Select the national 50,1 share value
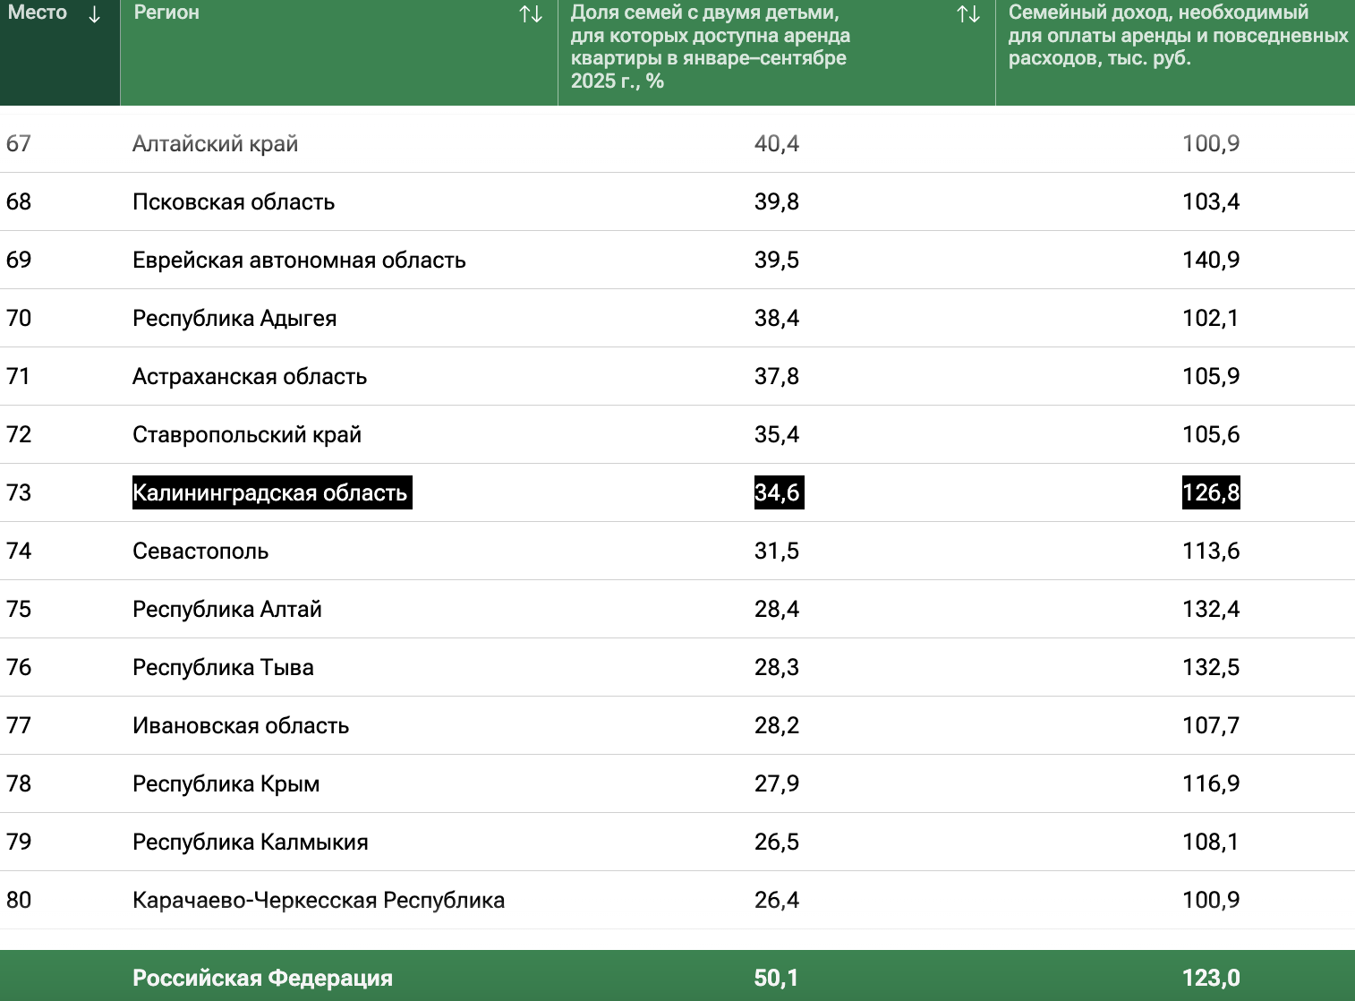This screenshot has width=1355, height=1001. point(776,978)
